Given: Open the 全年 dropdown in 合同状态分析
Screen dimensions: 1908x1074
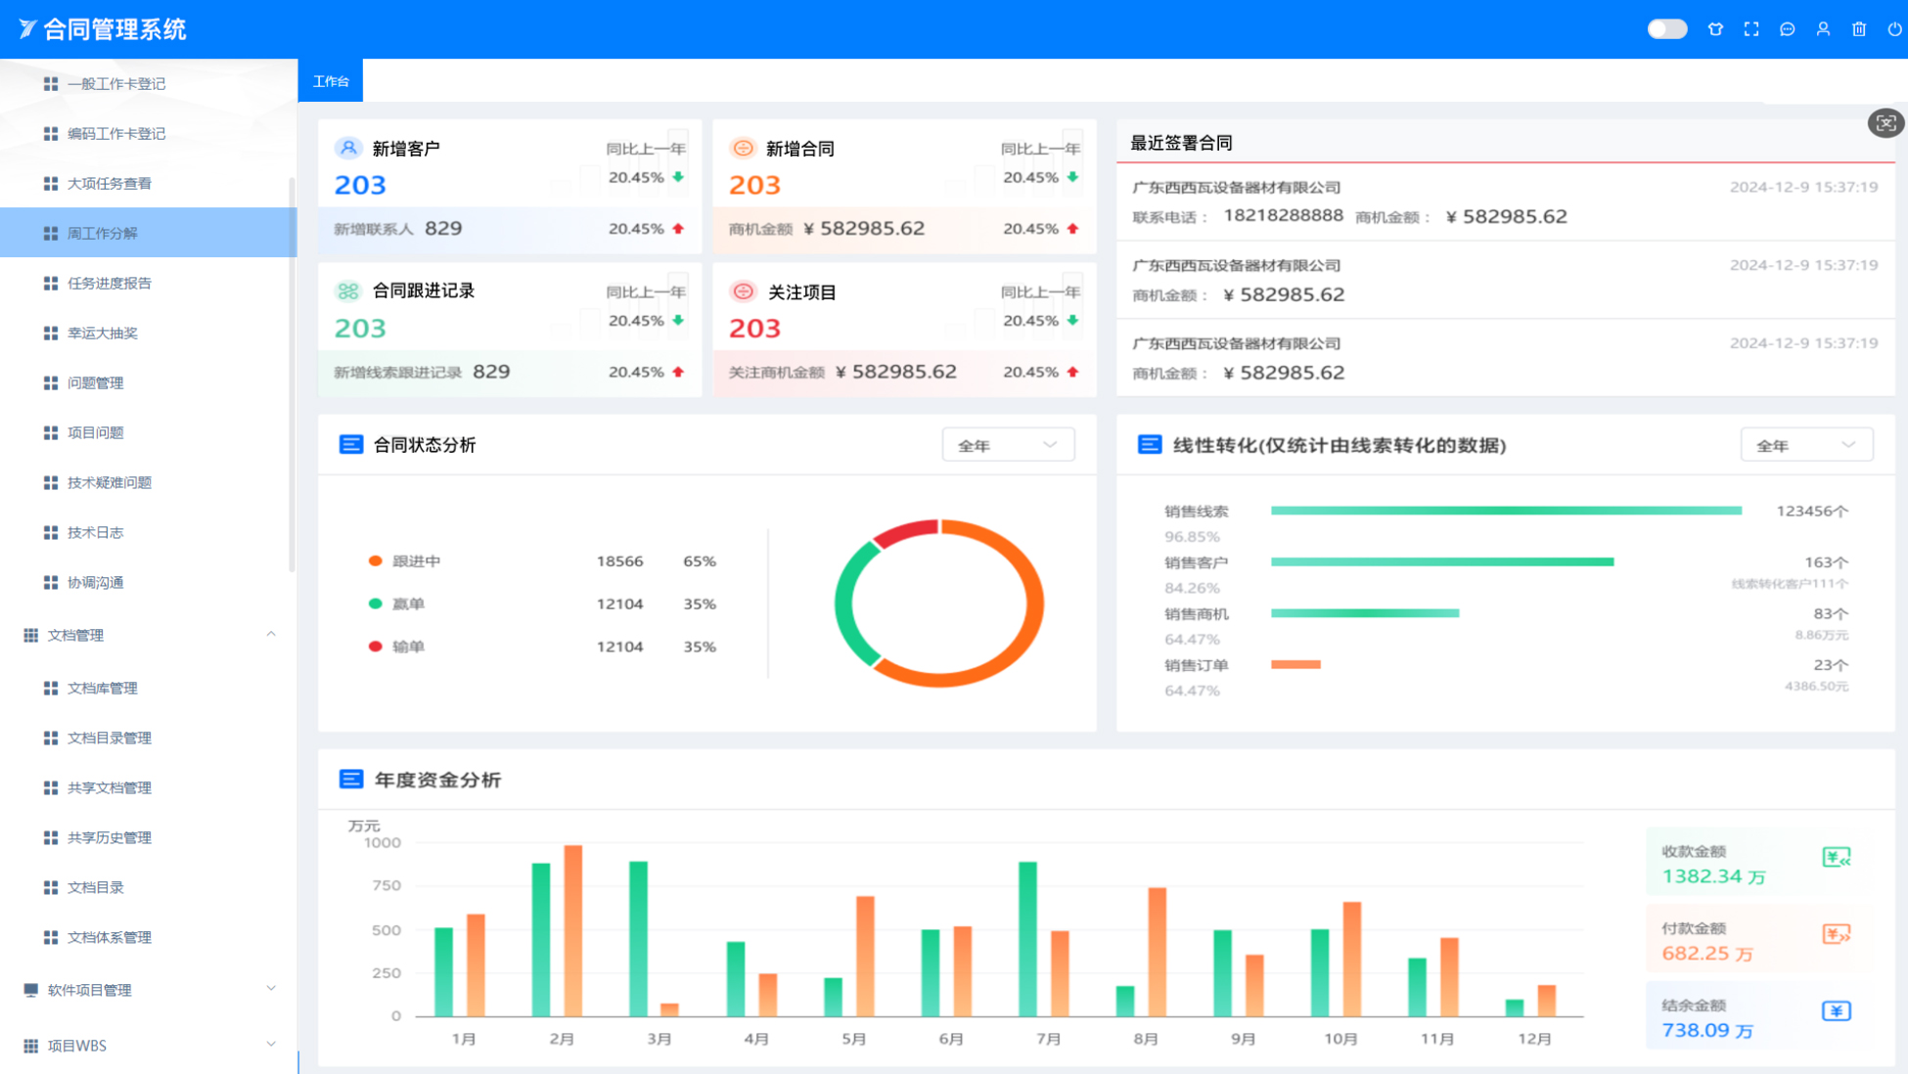Looking at the screenshot, I should pos(1008,445).
